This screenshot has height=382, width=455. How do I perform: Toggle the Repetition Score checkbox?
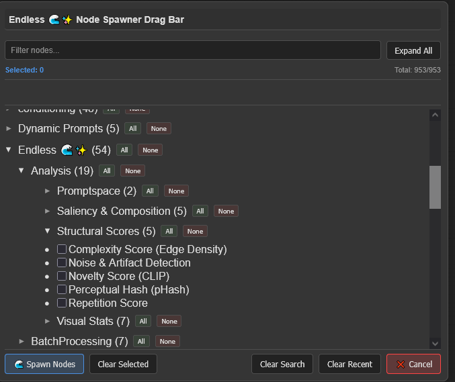pyautogui.click(x=62, y=303)
